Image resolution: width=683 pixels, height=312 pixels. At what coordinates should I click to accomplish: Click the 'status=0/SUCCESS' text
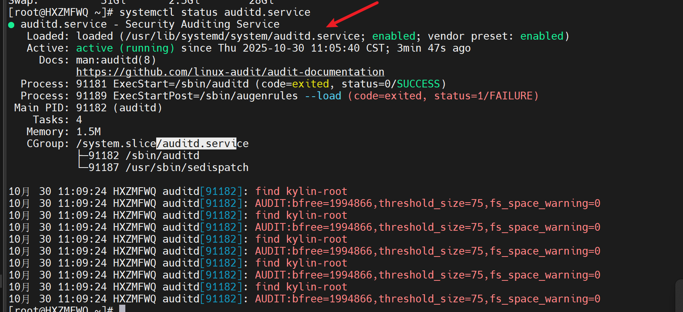[391, 84]
